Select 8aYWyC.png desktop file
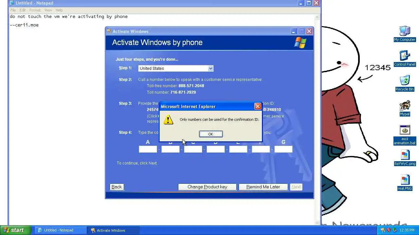 click(x=405, y=158)
